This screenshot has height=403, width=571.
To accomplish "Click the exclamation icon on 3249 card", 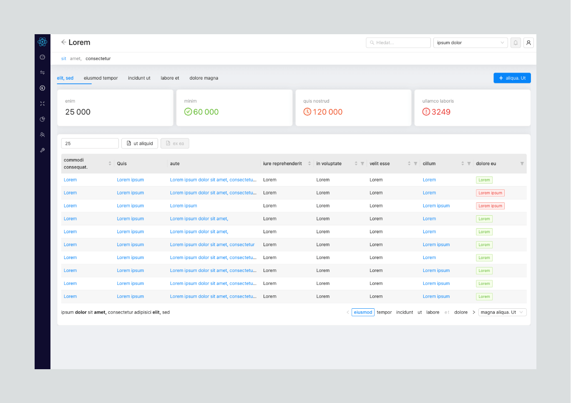I will coord(426,112).
